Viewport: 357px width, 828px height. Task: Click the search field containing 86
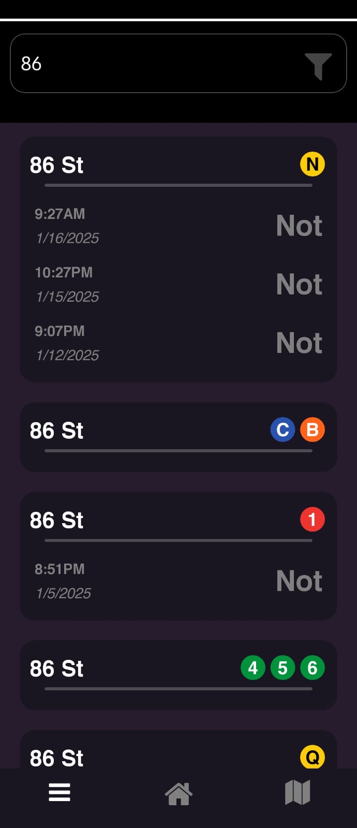[x=155, y=64]
